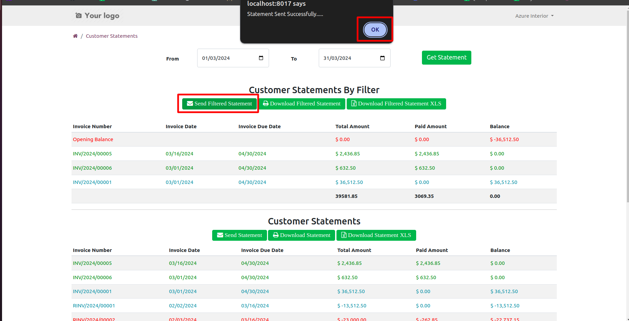Select INV/2024/00005 in filtered statements table

point(92,154)
